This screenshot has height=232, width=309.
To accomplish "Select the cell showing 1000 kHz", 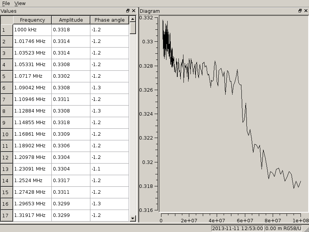I will pyautogui.click(x=32, y=30).
